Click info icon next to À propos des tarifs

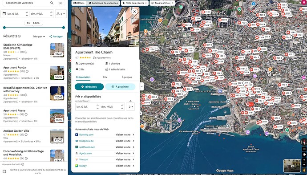tap(23, 164)
